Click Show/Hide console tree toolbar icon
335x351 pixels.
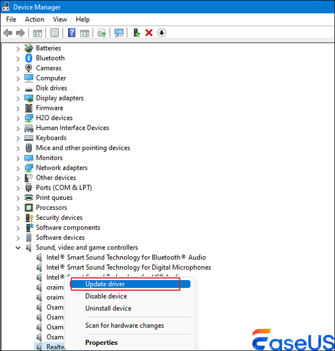pos(37,33)
